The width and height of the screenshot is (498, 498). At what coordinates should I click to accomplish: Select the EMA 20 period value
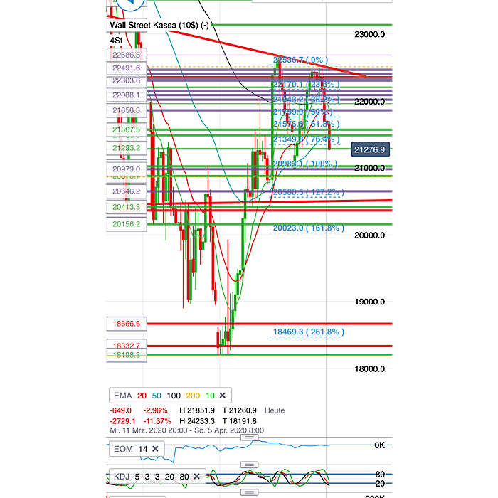click(x=142, y=396)
